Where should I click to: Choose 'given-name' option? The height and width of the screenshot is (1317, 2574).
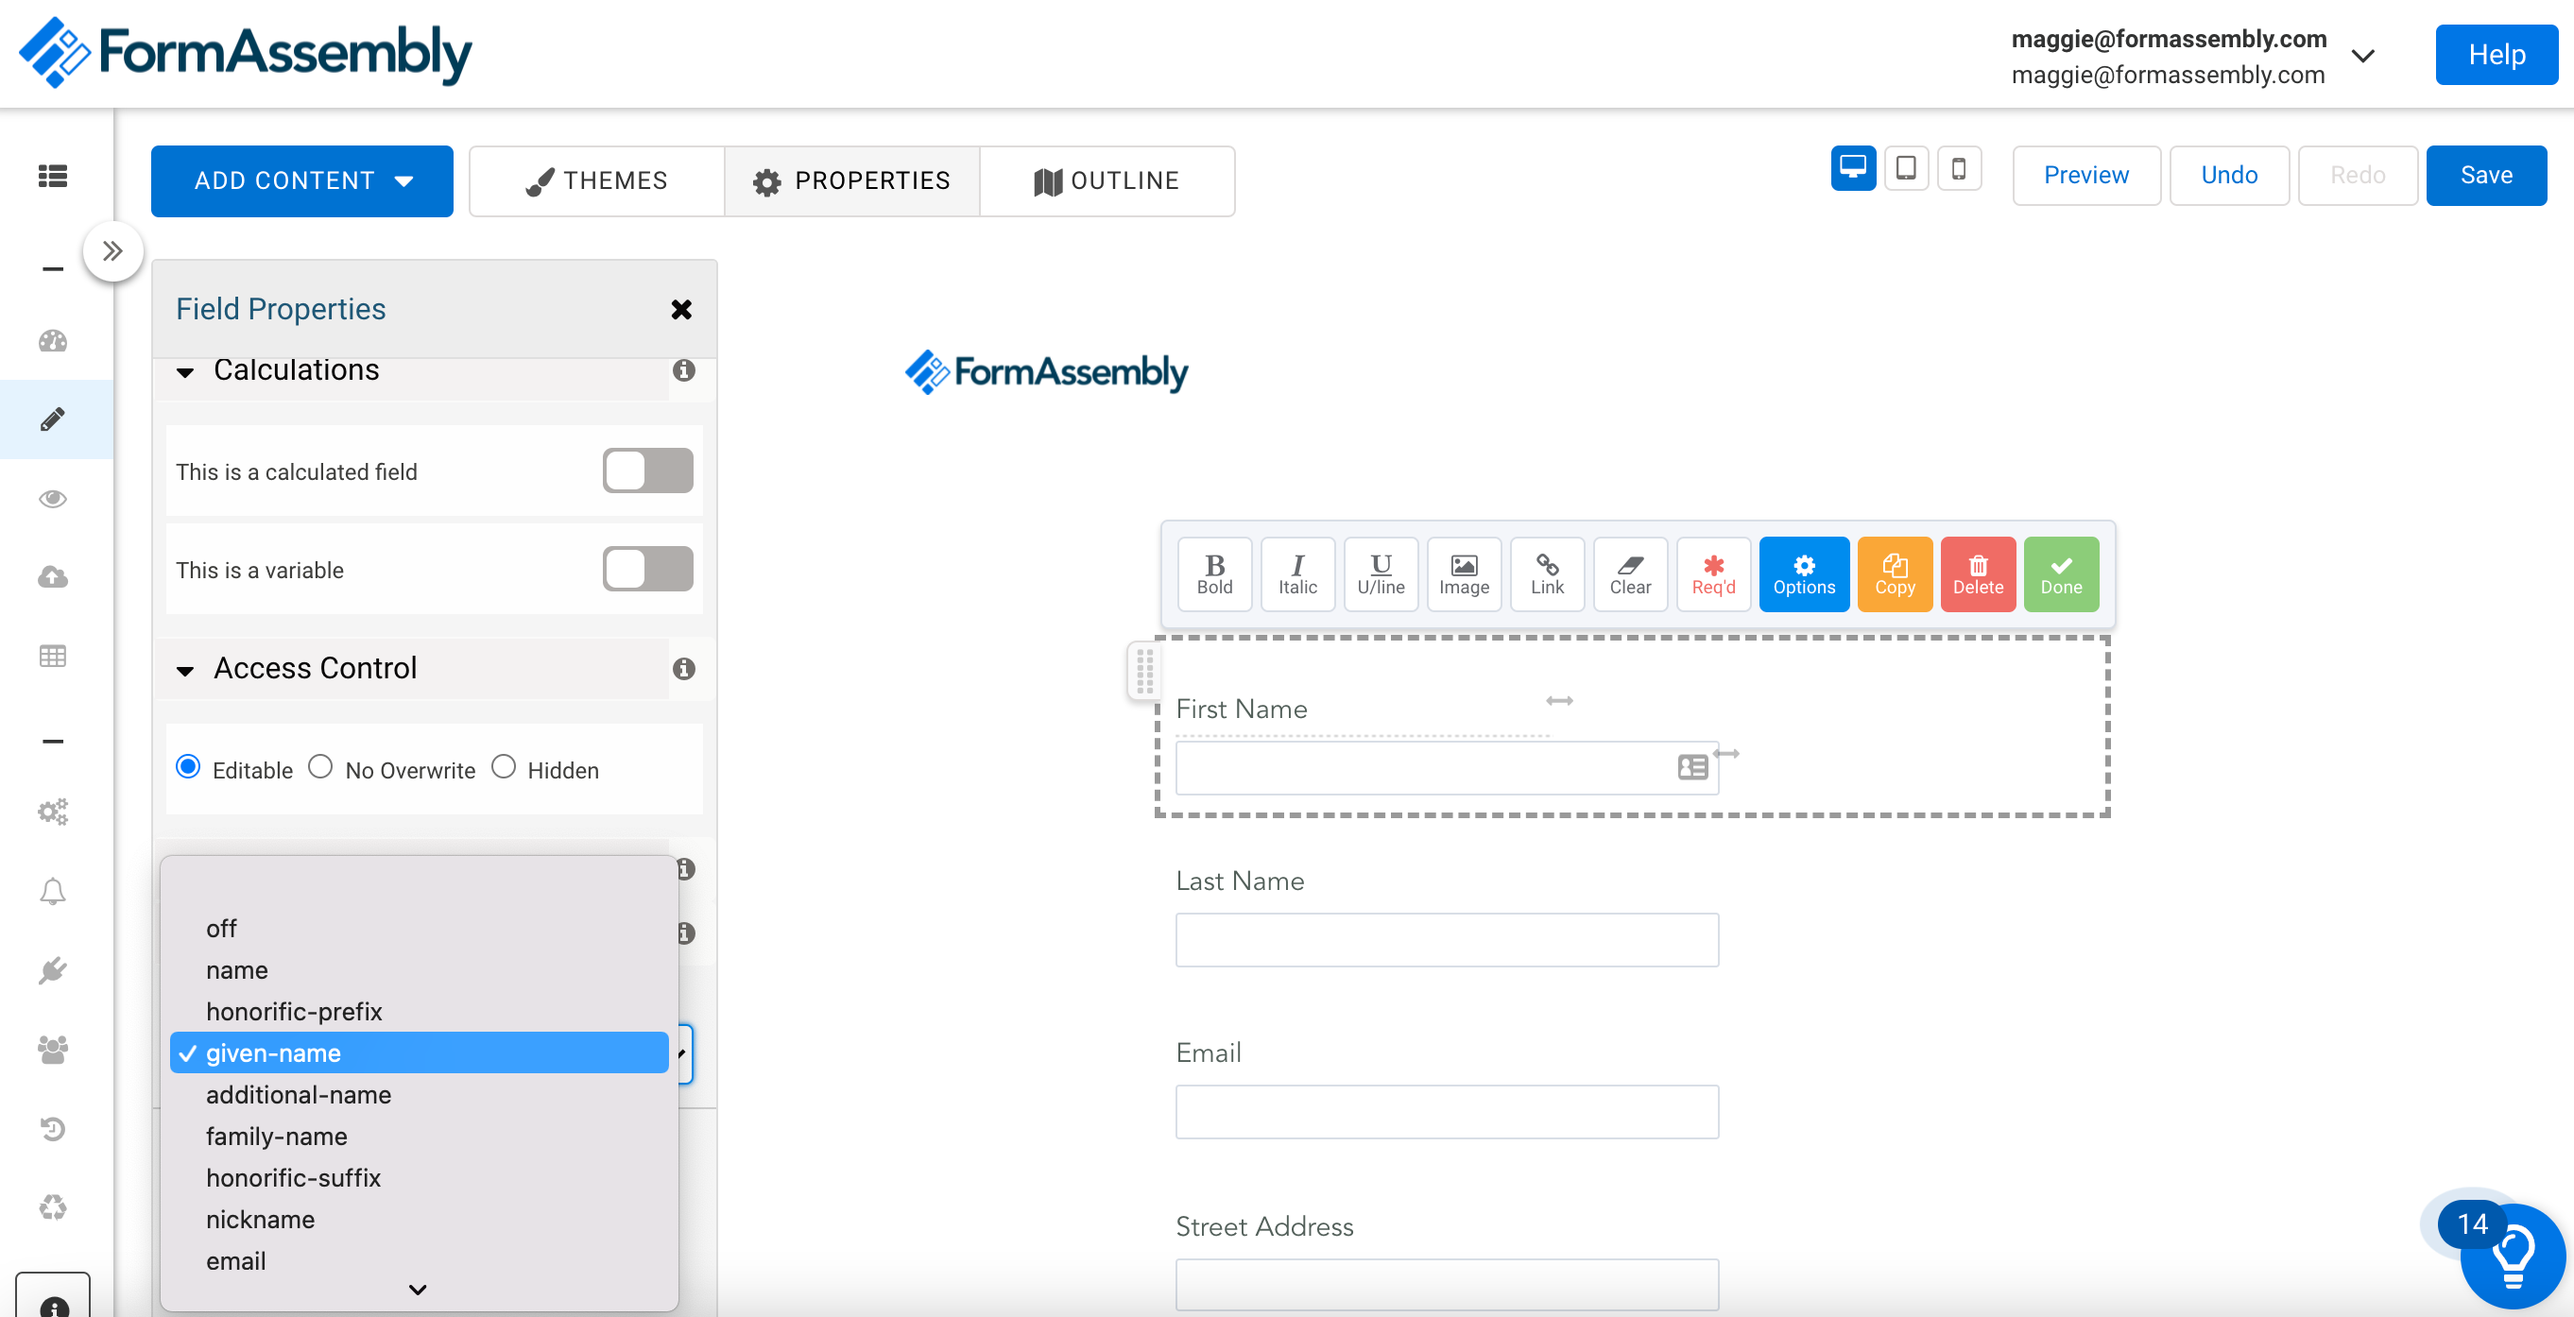tap(419, 1052)
